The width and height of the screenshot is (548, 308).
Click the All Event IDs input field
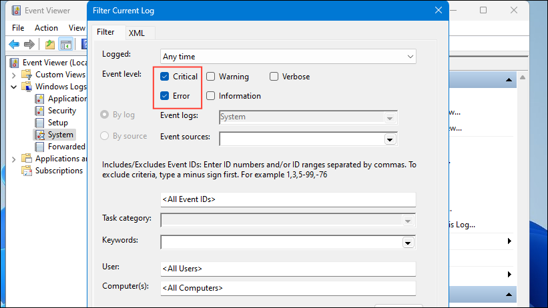(288, 199)
